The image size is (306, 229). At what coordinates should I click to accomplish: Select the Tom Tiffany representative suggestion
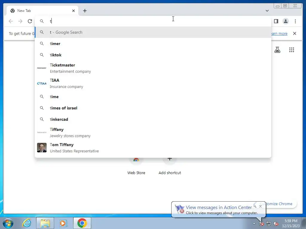[x=153, y=148]
